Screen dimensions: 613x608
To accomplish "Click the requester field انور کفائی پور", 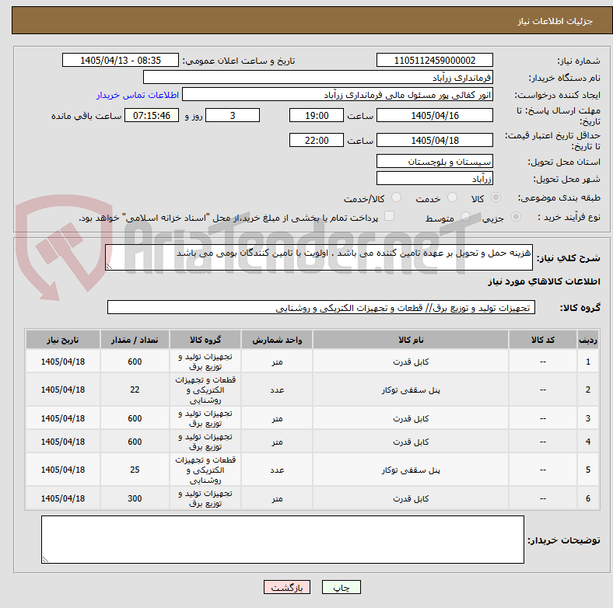I will [338, 95].
